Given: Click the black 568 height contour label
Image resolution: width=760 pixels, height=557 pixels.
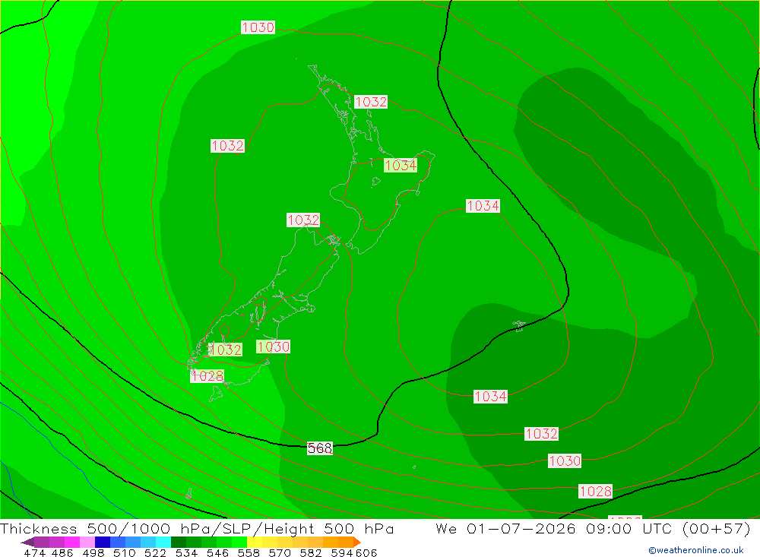Looking at the screenshot, I should pos(320,448).
